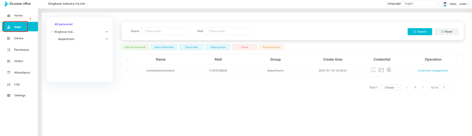
Task: Open the 20/page page size dropdown
Action: 391,87
